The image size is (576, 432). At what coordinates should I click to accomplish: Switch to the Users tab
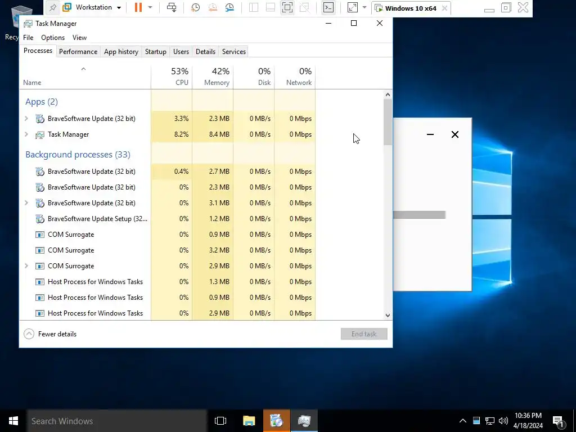[x=181, y=51]
